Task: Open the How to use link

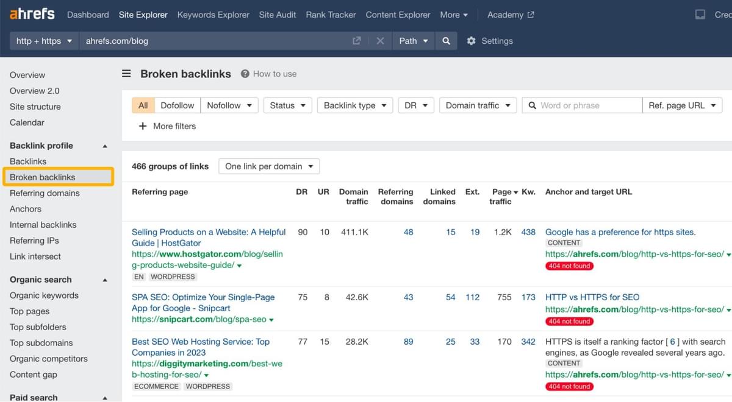Action: click(x=274, y=74)
